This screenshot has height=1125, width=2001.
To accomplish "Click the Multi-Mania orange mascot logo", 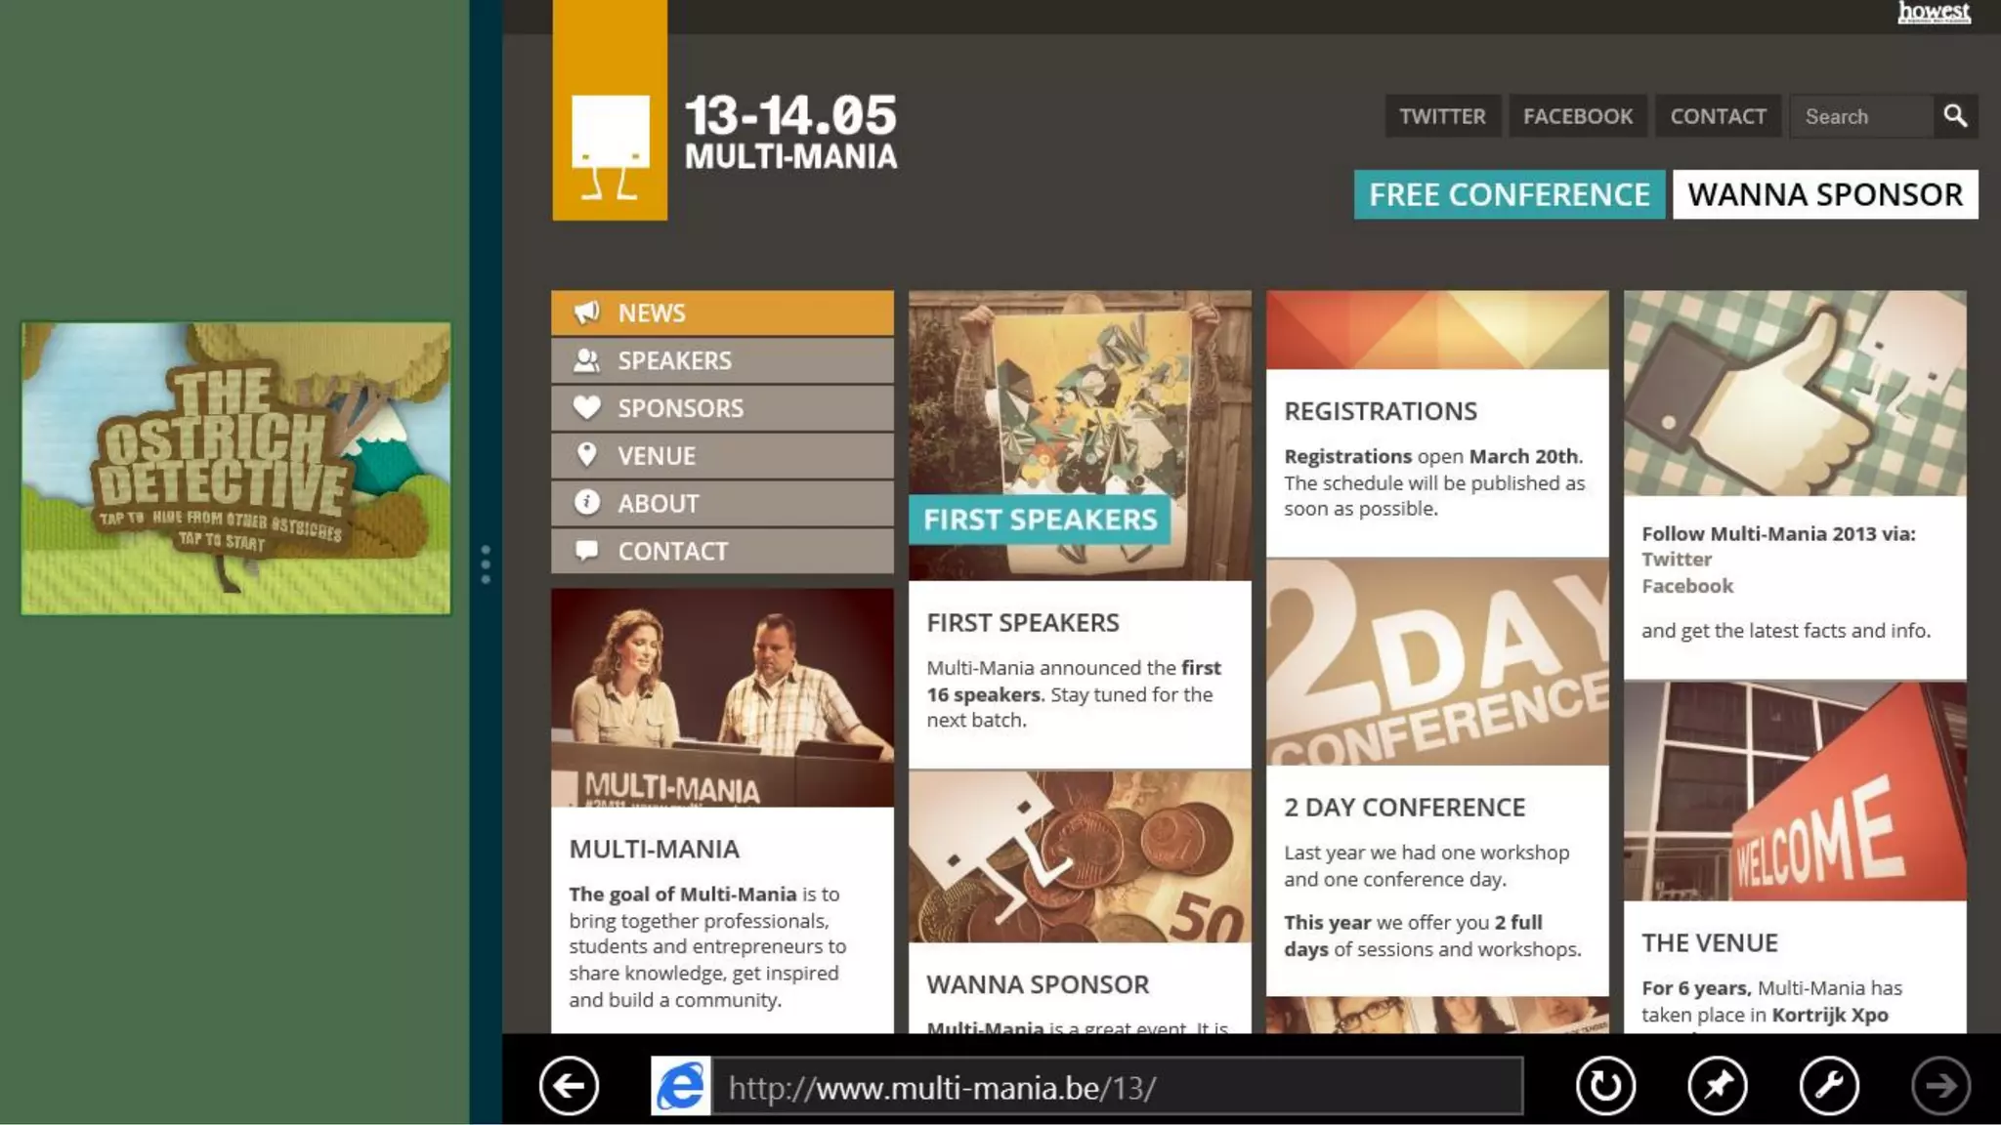I will pyautogui.click(x=610, y=146).
